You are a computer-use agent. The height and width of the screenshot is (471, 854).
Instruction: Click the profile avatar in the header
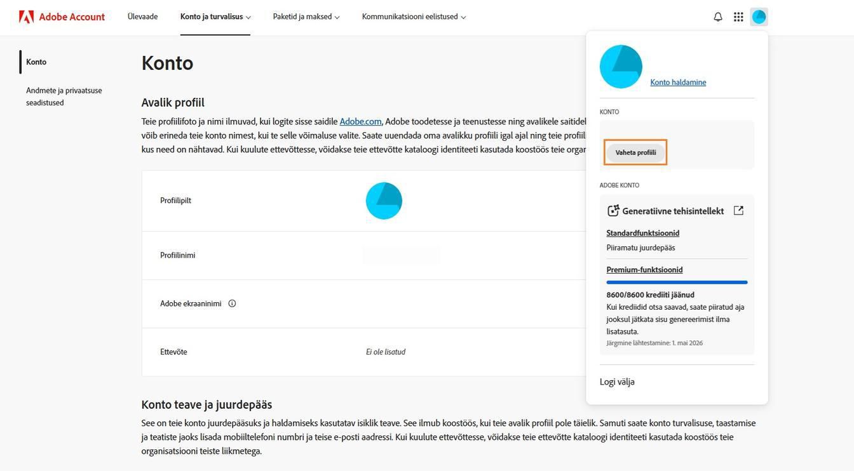[x=759, y=17]
